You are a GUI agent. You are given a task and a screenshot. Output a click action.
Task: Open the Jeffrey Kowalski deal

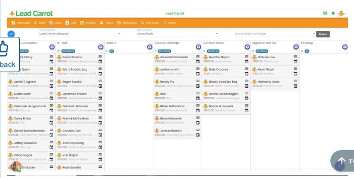click(31, 145)
